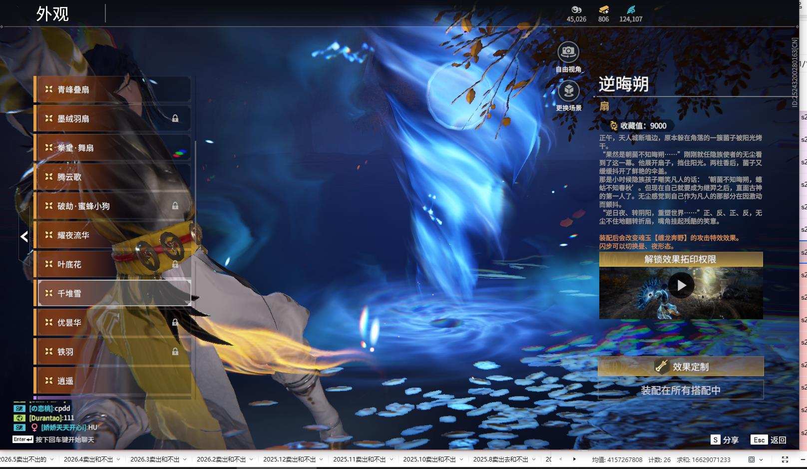Viewport: 807px width, 469px height.
Task: Select the 优昙华 fan skin
Action: (x=112, y=323)
